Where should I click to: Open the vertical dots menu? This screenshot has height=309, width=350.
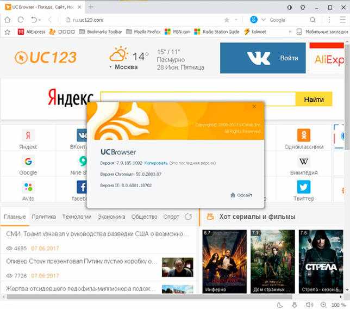pos(329,20)
